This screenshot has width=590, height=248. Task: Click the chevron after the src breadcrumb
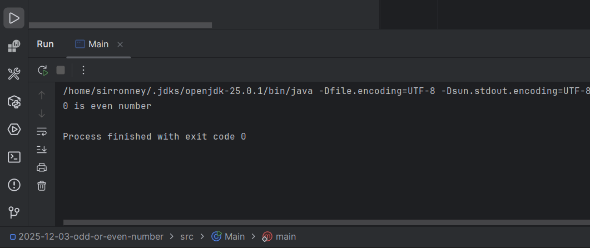tap(202, 237)
